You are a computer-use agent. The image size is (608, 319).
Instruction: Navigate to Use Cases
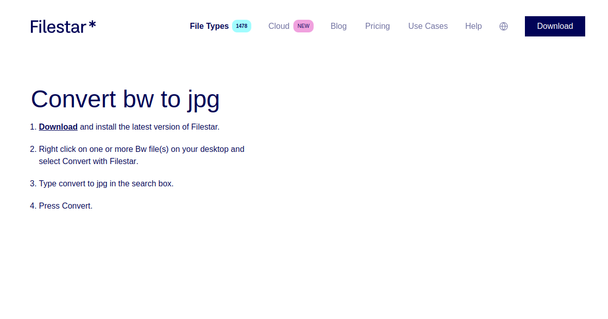(428, 26)
